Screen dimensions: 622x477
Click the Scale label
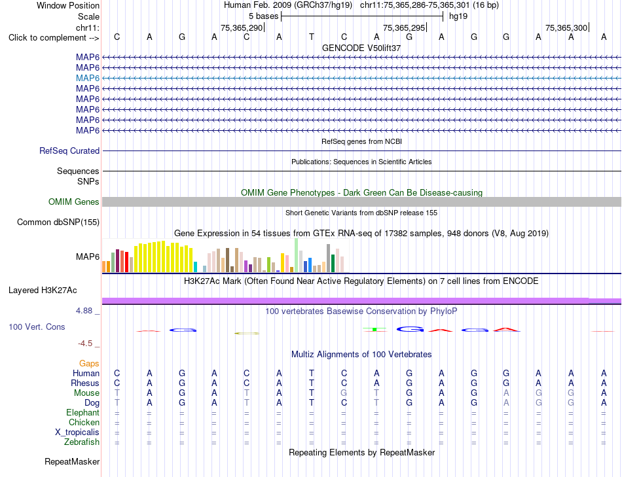(88, 16)
